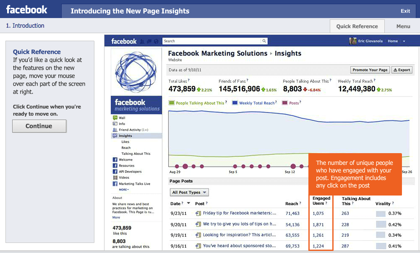Select the Insights sidebar icon
Image resolution: width=420 pixels, height=253 pixels.
point(115,135)
